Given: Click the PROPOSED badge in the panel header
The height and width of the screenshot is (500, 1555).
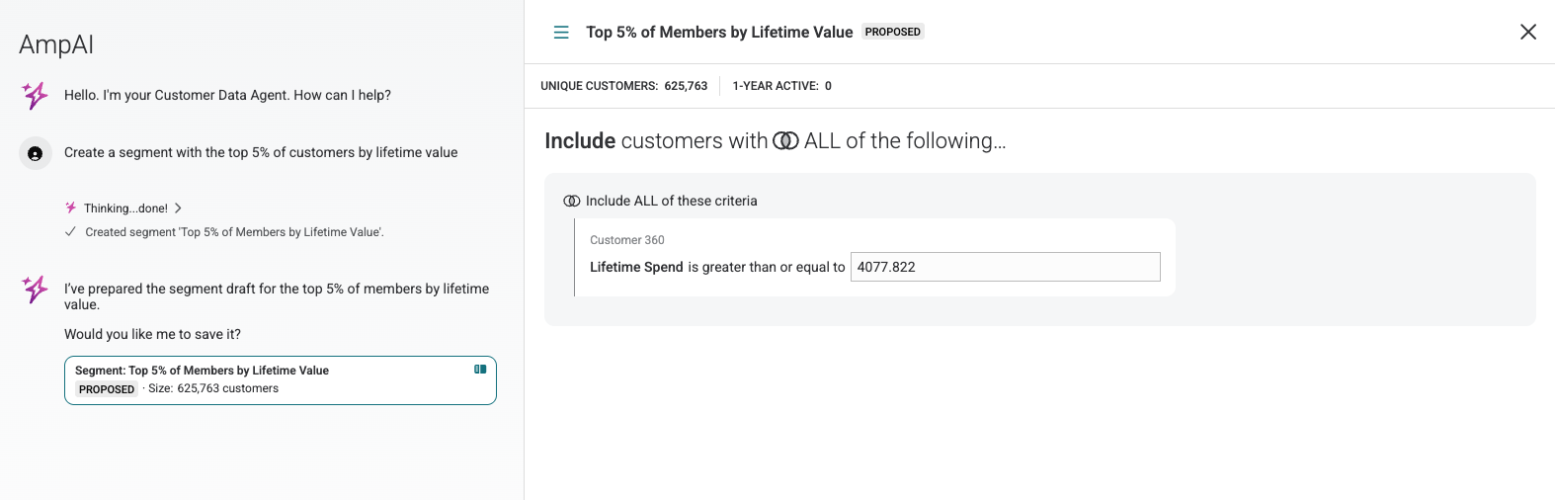Looking at the screenshot, I should [892, 32].
